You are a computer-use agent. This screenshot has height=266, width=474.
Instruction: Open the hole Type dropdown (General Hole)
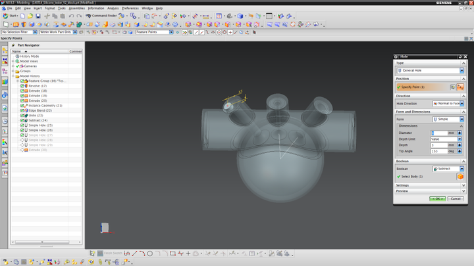point(430,70)
